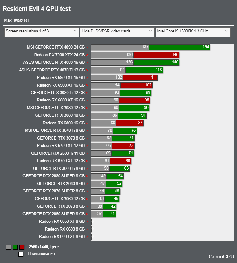This screenshot has width=237, height=263.
Task: Click the red 146 fps bar for RX 7900 XTX
Action: (x=156, y=55)
